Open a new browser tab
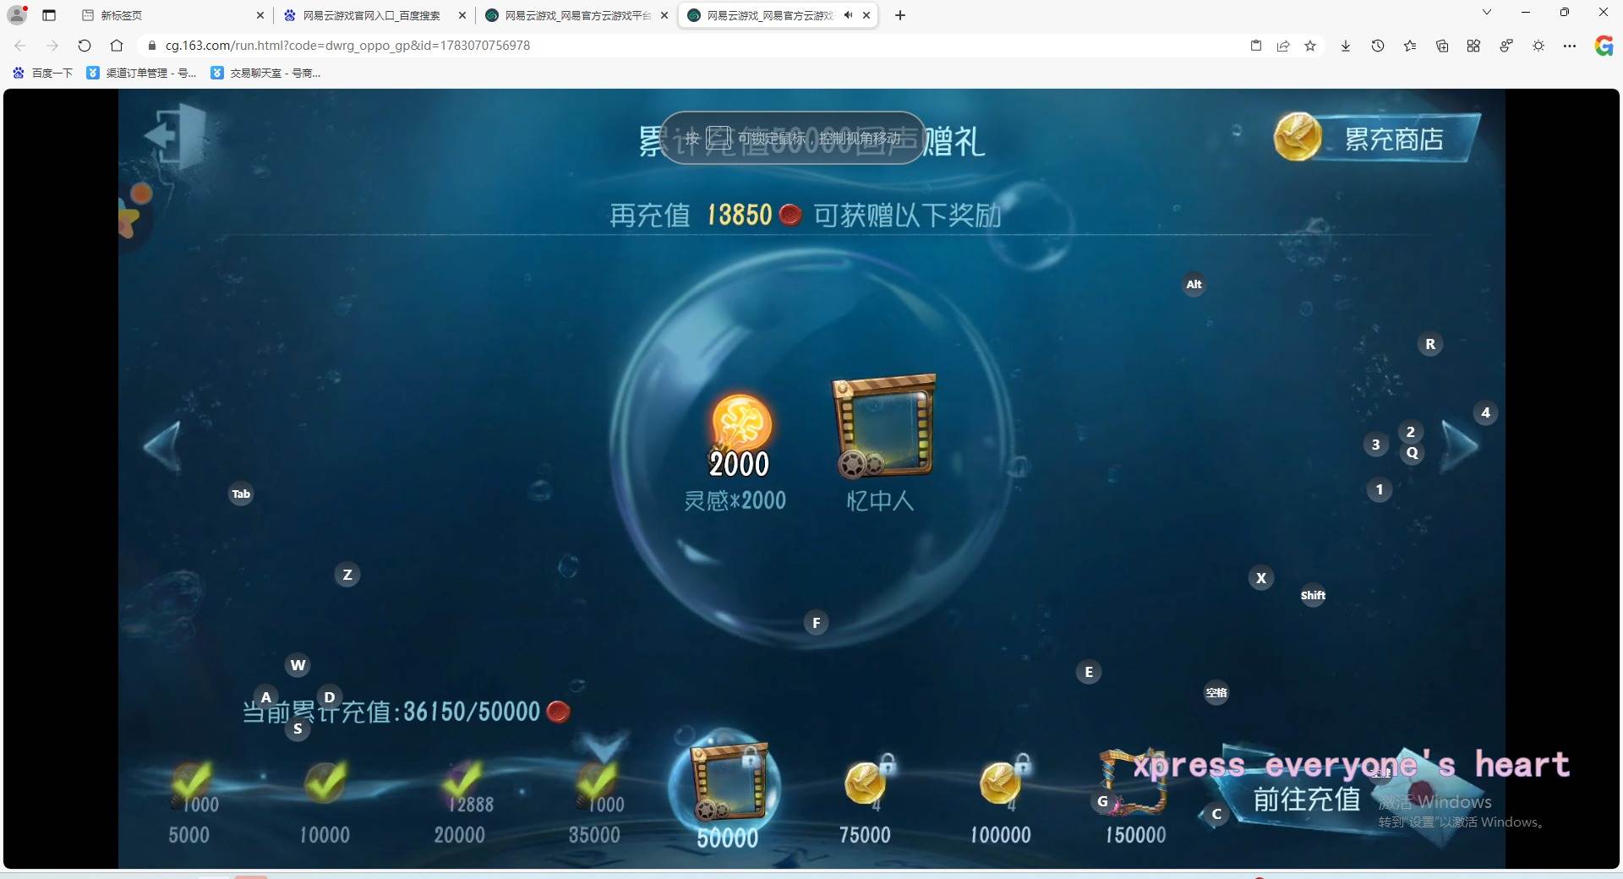The image size is (1623, 879). pos(900,15)
